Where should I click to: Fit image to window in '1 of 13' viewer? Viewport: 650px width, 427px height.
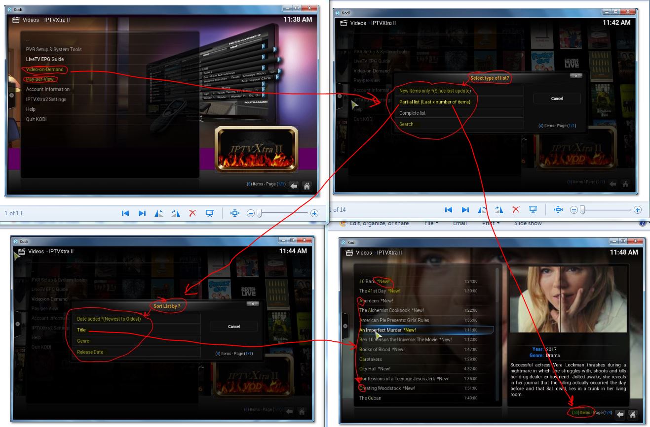[x=235, y=213]
